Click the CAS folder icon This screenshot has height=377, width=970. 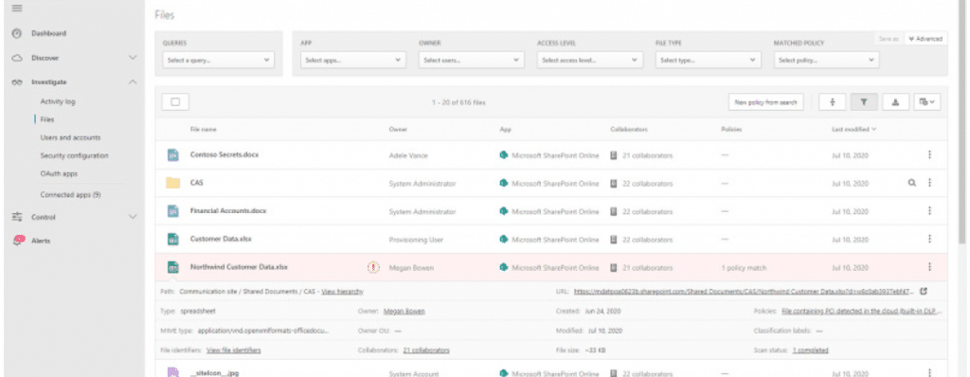coord(173,183)
